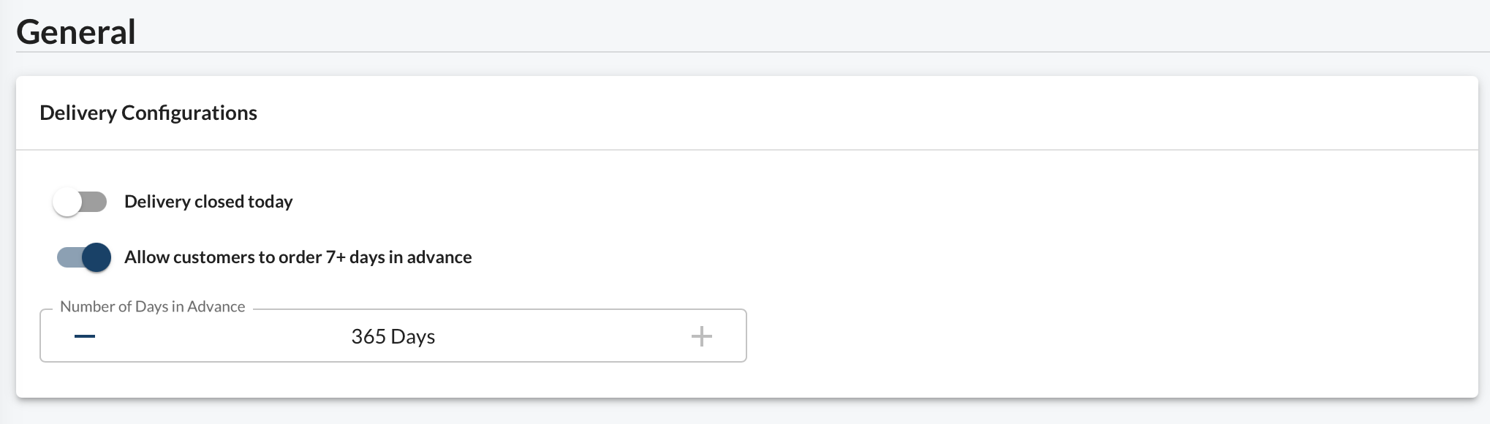The width and height of the screenshot is (1490, 424).
Task: Decrease days with the minus icon
Action: [x=85, y=336]
